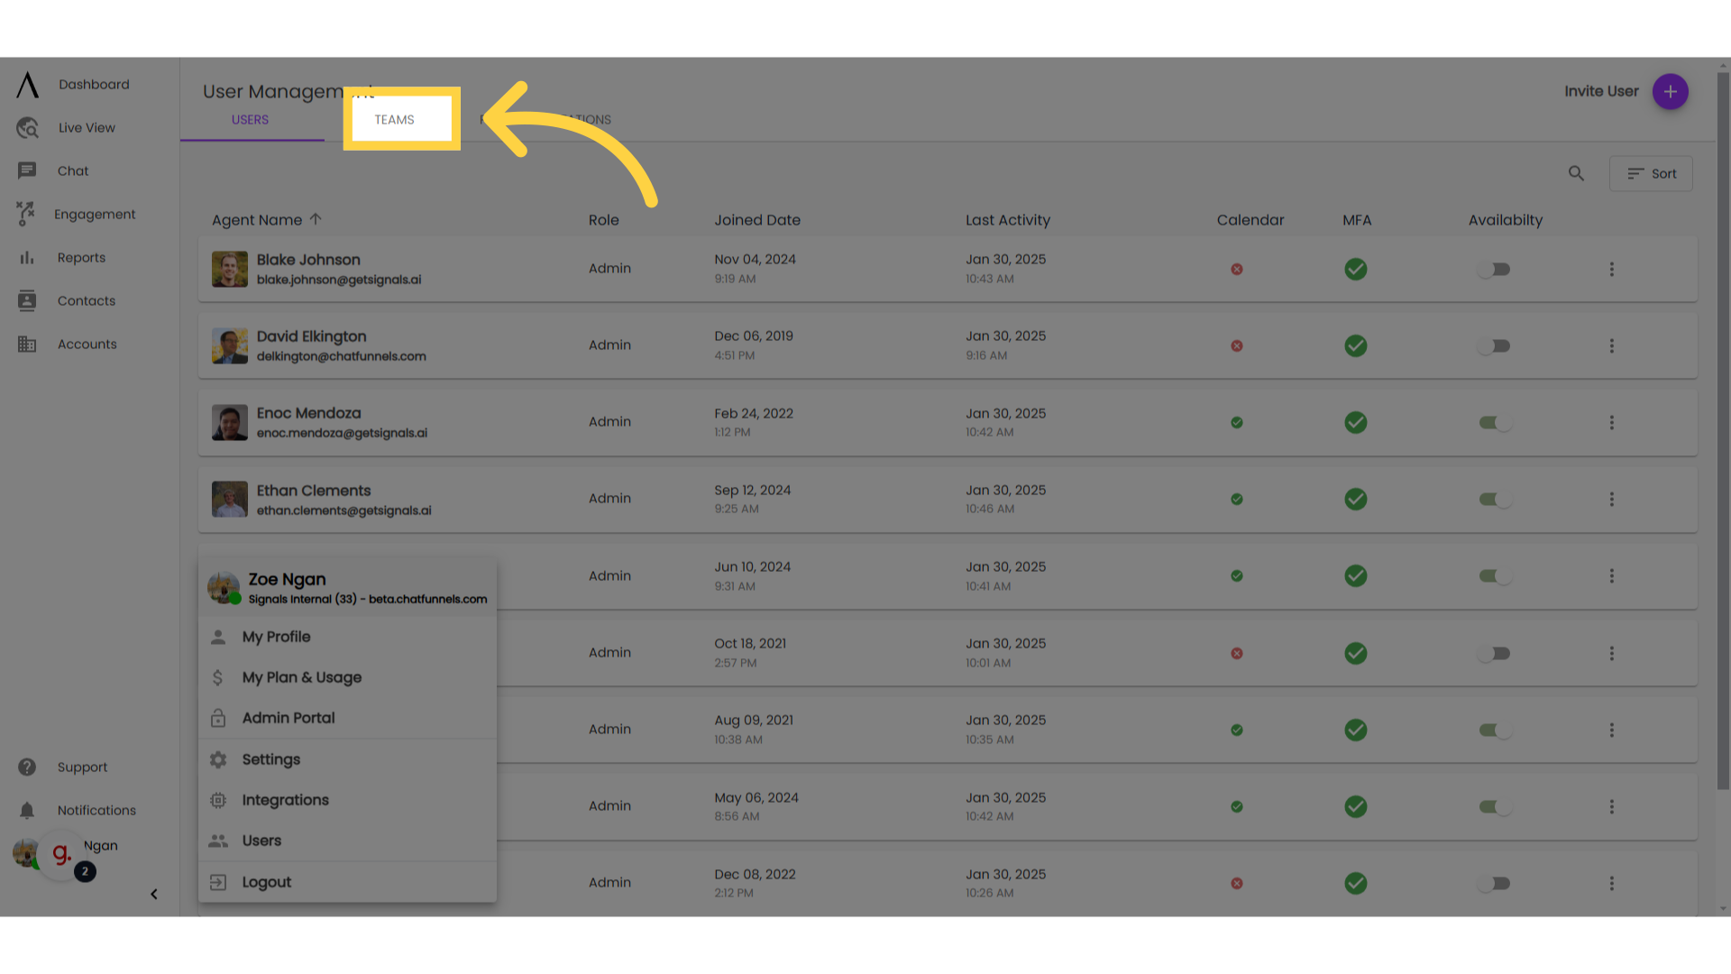
Task: Click the Dashboard icon in sidebar
Action: click(x=26, y=83)
